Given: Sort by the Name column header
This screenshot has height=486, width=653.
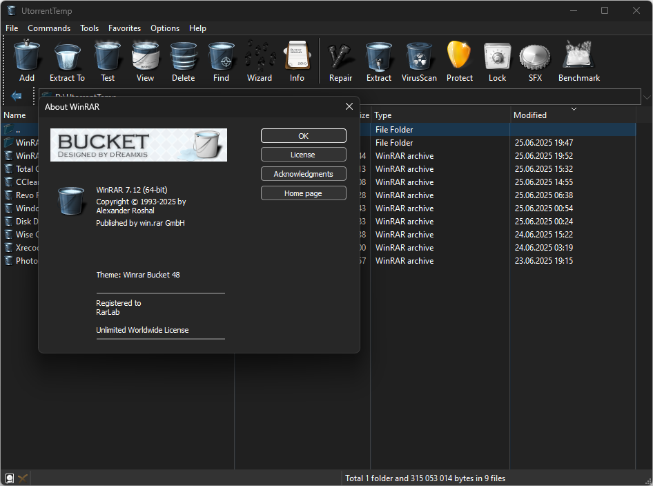Looking at the screenshot, I should [14, 115].
